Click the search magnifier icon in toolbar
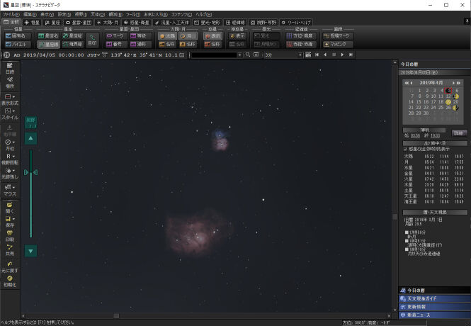Image resolution: width=471 pixels, height=326 pixels. click(248, 55)
